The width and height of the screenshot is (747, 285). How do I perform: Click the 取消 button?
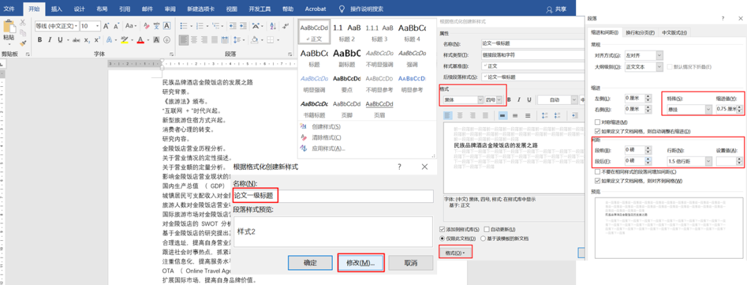[x=411, y=263]
